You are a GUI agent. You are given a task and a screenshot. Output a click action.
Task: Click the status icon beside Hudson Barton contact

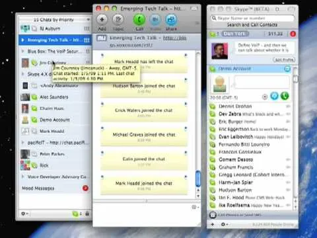(213, 190)
